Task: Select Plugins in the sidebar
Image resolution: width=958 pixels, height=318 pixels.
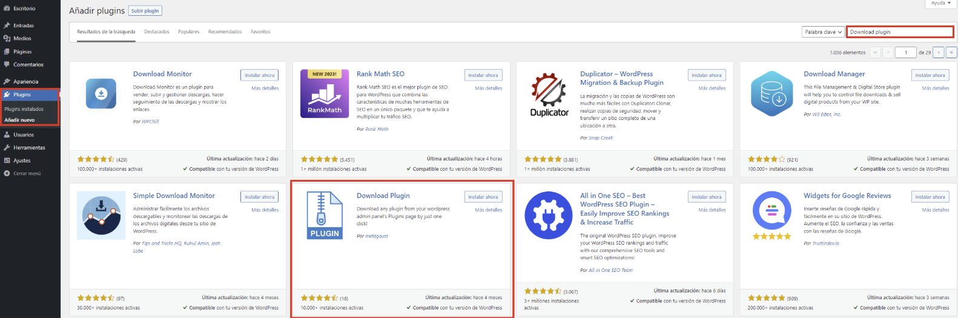Action: tap(30, 94)
